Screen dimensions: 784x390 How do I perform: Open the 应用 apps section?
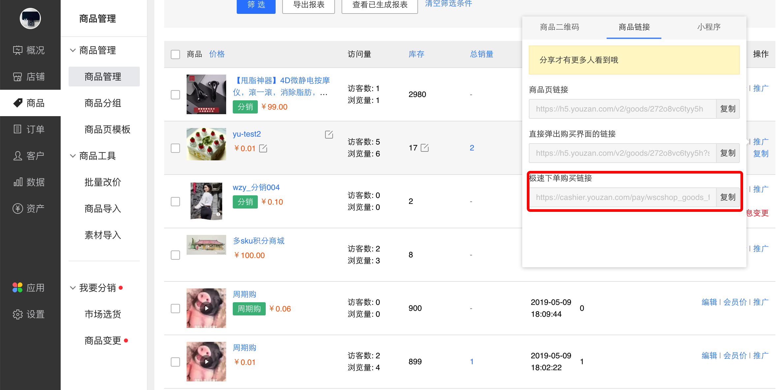coord(30,288)
